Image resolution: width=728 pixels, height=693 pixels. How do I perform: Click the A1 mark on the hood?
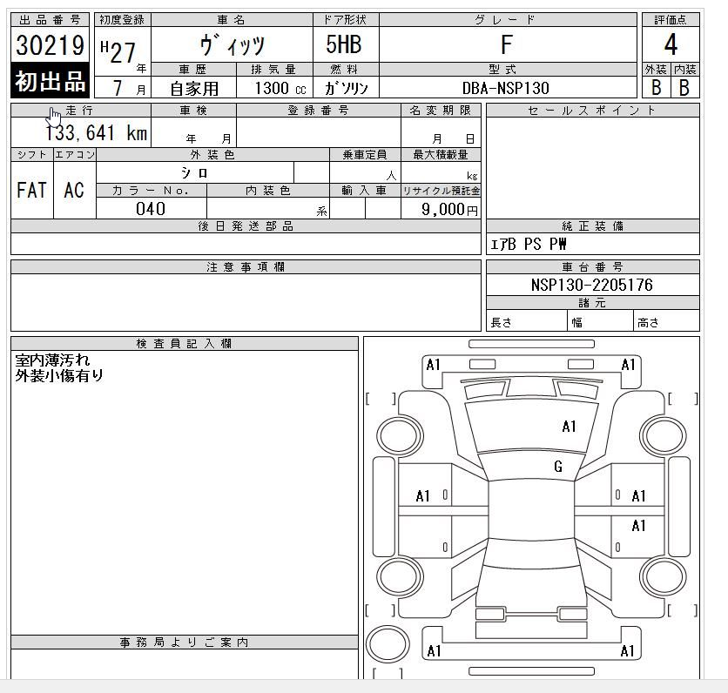[570, 427]
